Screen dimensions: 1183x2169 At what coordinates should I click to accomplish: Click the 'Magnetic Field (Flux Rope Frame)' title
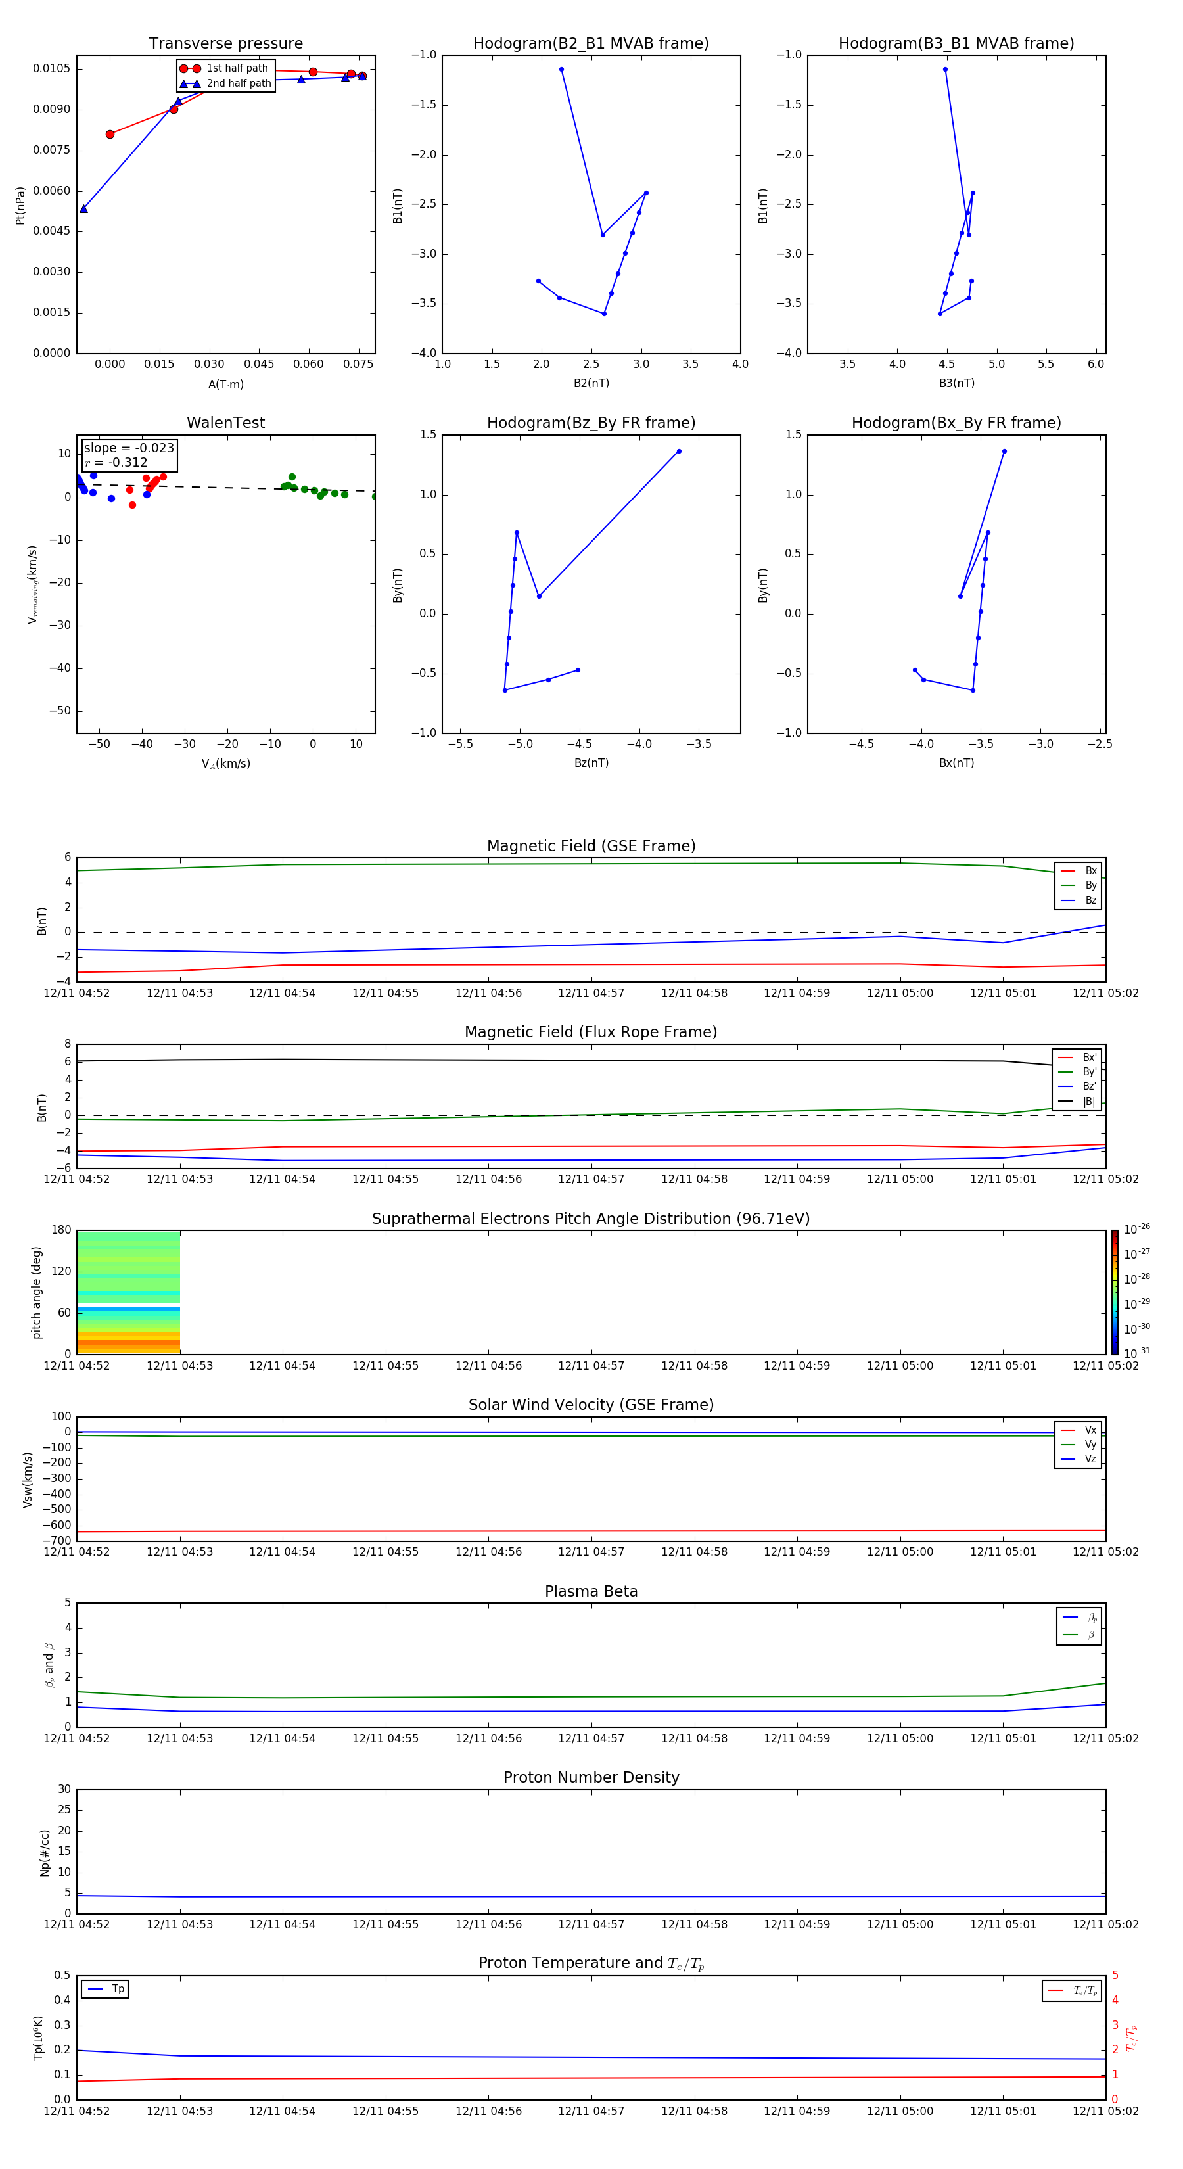click(x=591, y=1033)
